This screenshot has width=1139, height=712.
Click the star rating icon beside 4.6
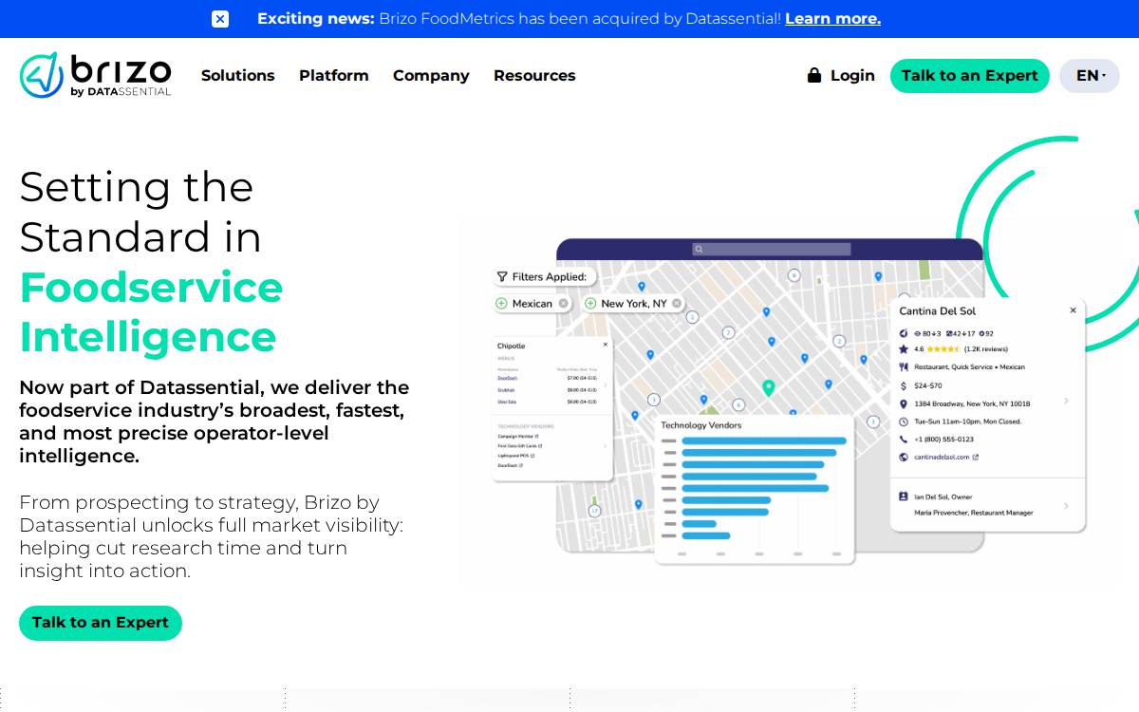904,349
